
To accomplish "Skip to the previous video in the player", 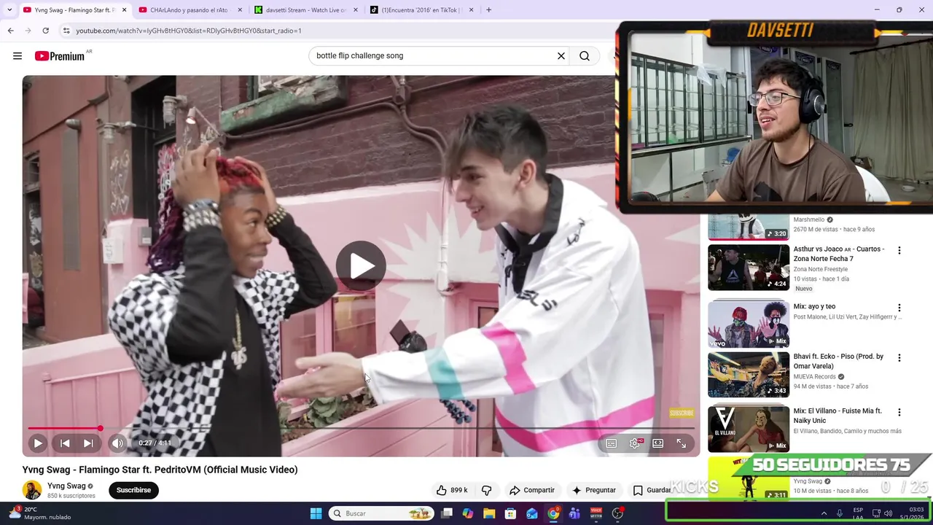I will [x=65, y=443].
